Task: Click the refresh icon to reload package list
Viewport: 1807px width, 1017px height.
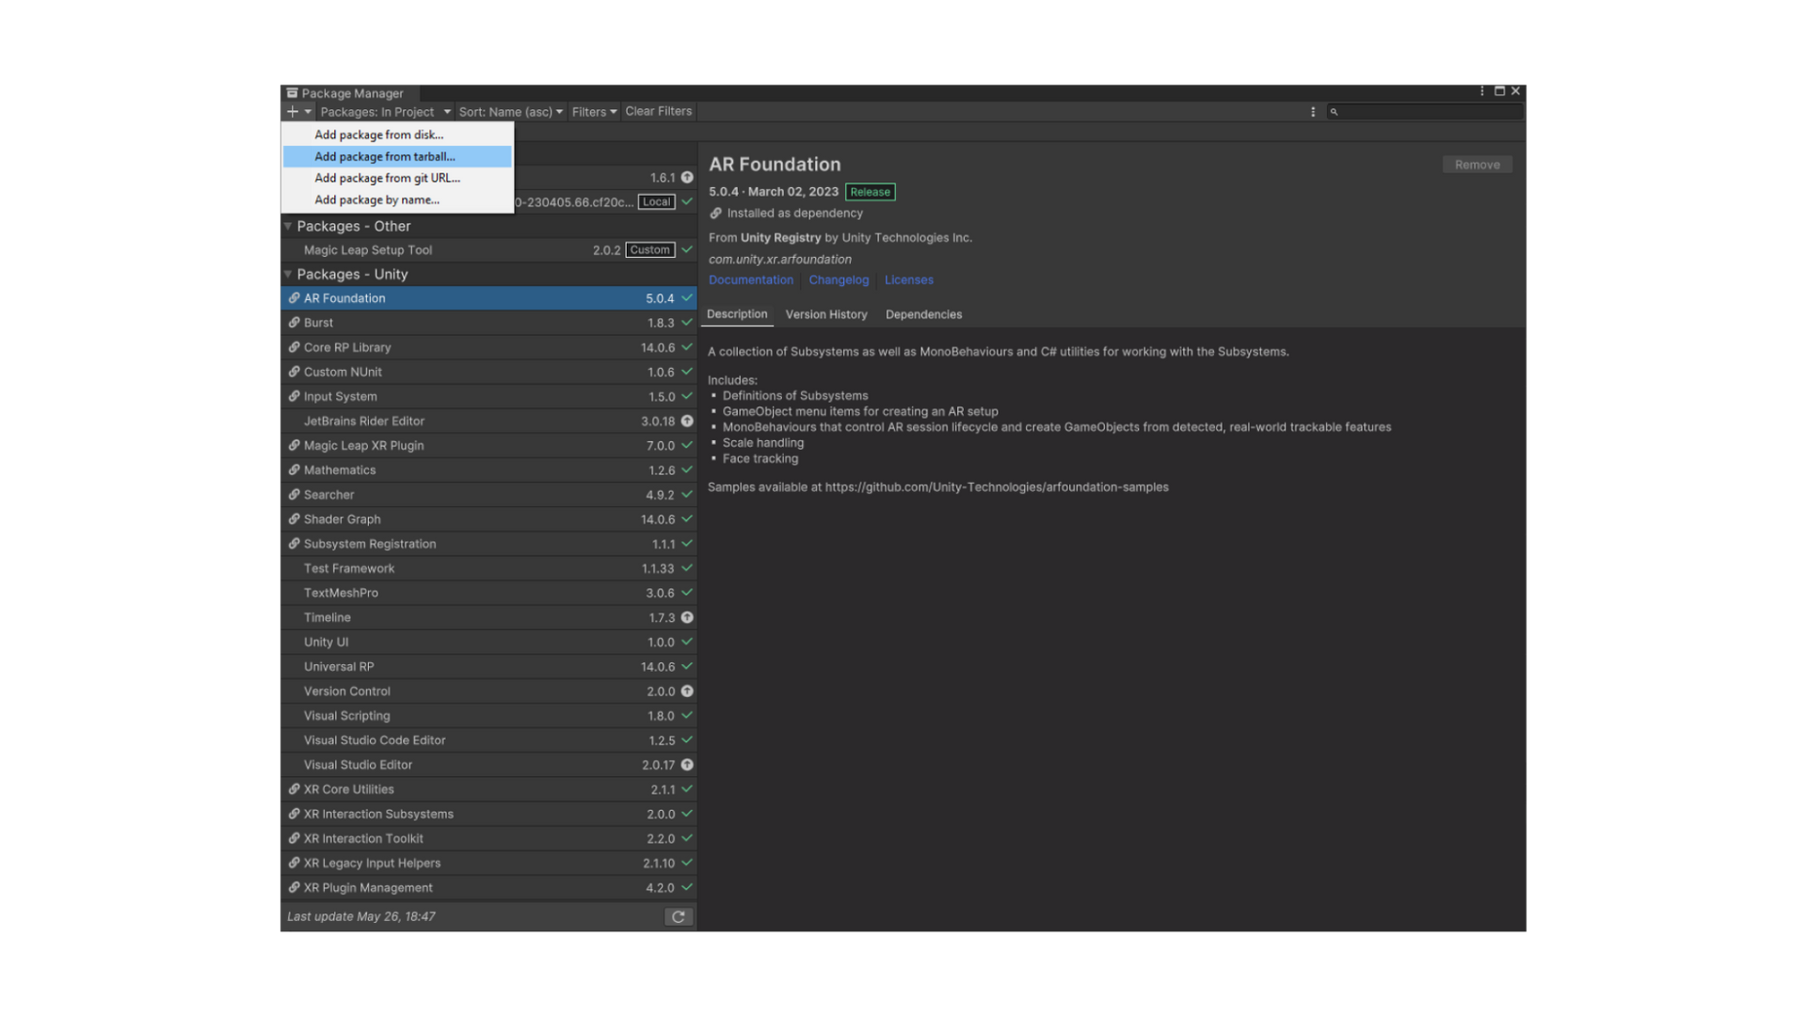Action: click(679, 916)
